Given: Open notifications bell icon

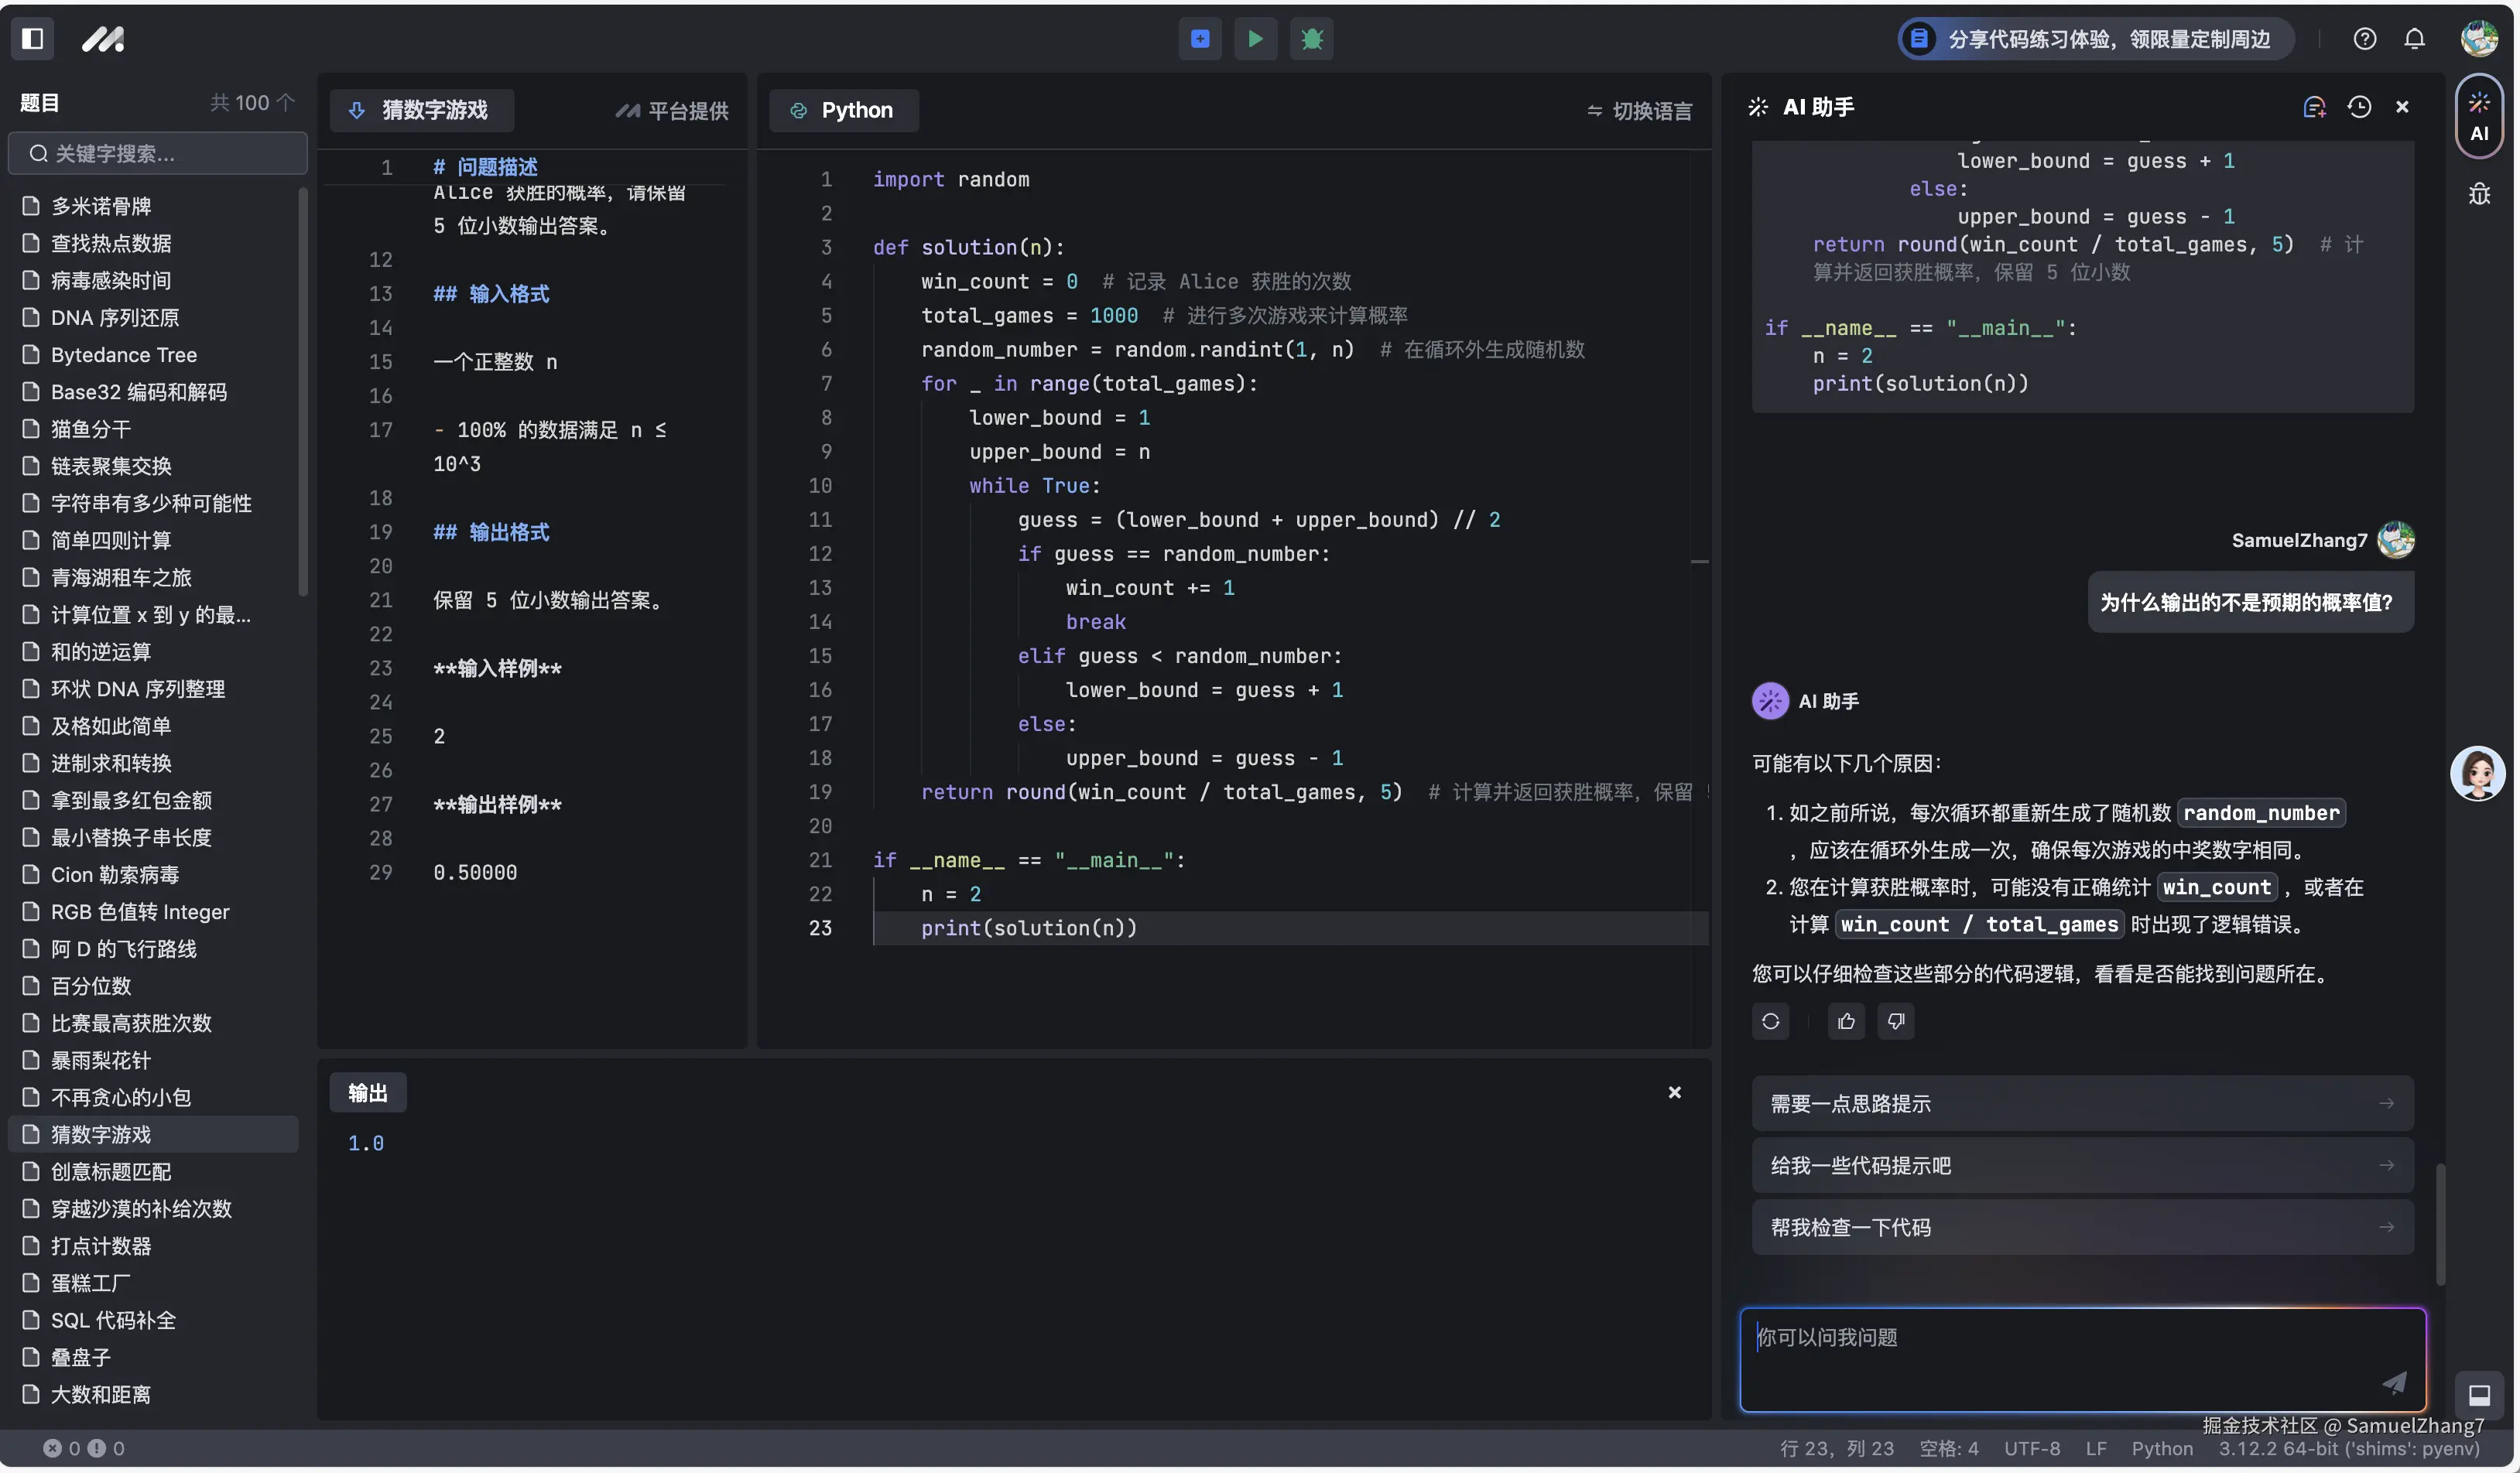Looking at the screenshot, I should point(2414,39).
